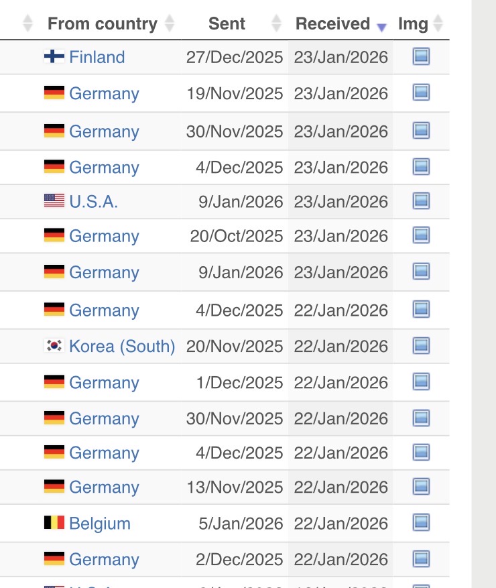
Task: Click the U.S.A. flag icon
Action: pyautogui.click(x=54, y=201)
